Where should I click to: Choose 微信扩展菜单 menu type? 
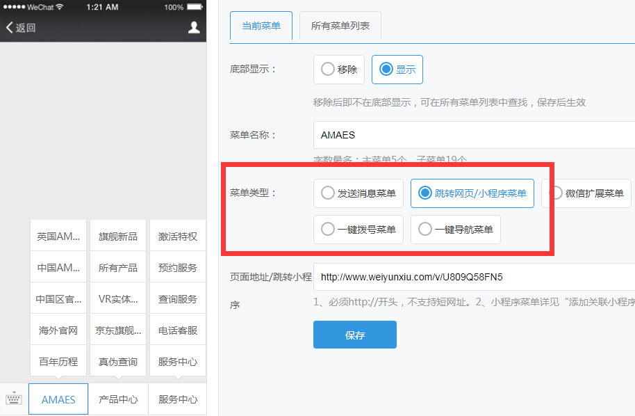tap(586, 193)
